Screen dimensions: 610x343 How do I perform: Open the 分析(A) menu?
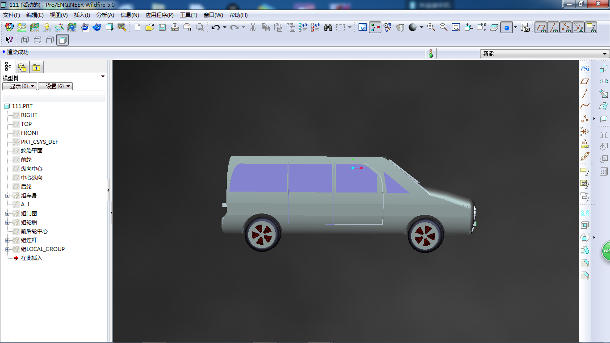(105, 15)
